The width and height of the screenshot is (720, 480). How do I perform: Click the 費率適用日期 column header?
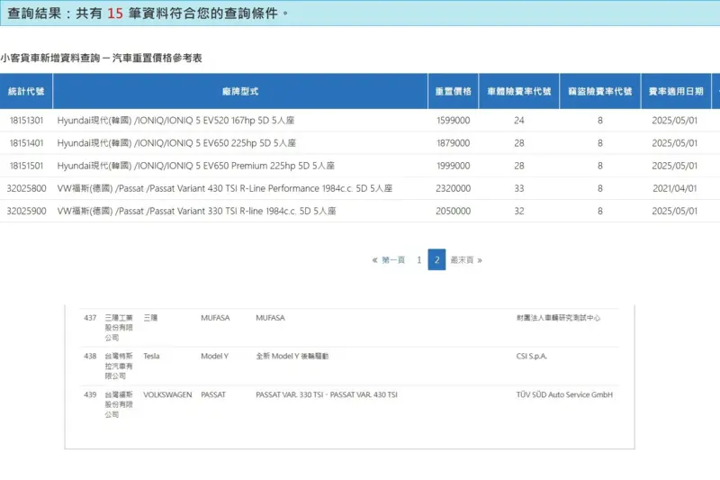(x=676, y=91)
